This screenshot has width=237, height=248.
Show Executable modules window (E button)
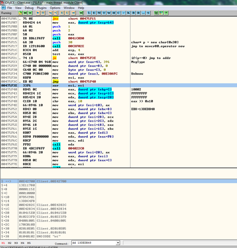[x=95, y=13]
